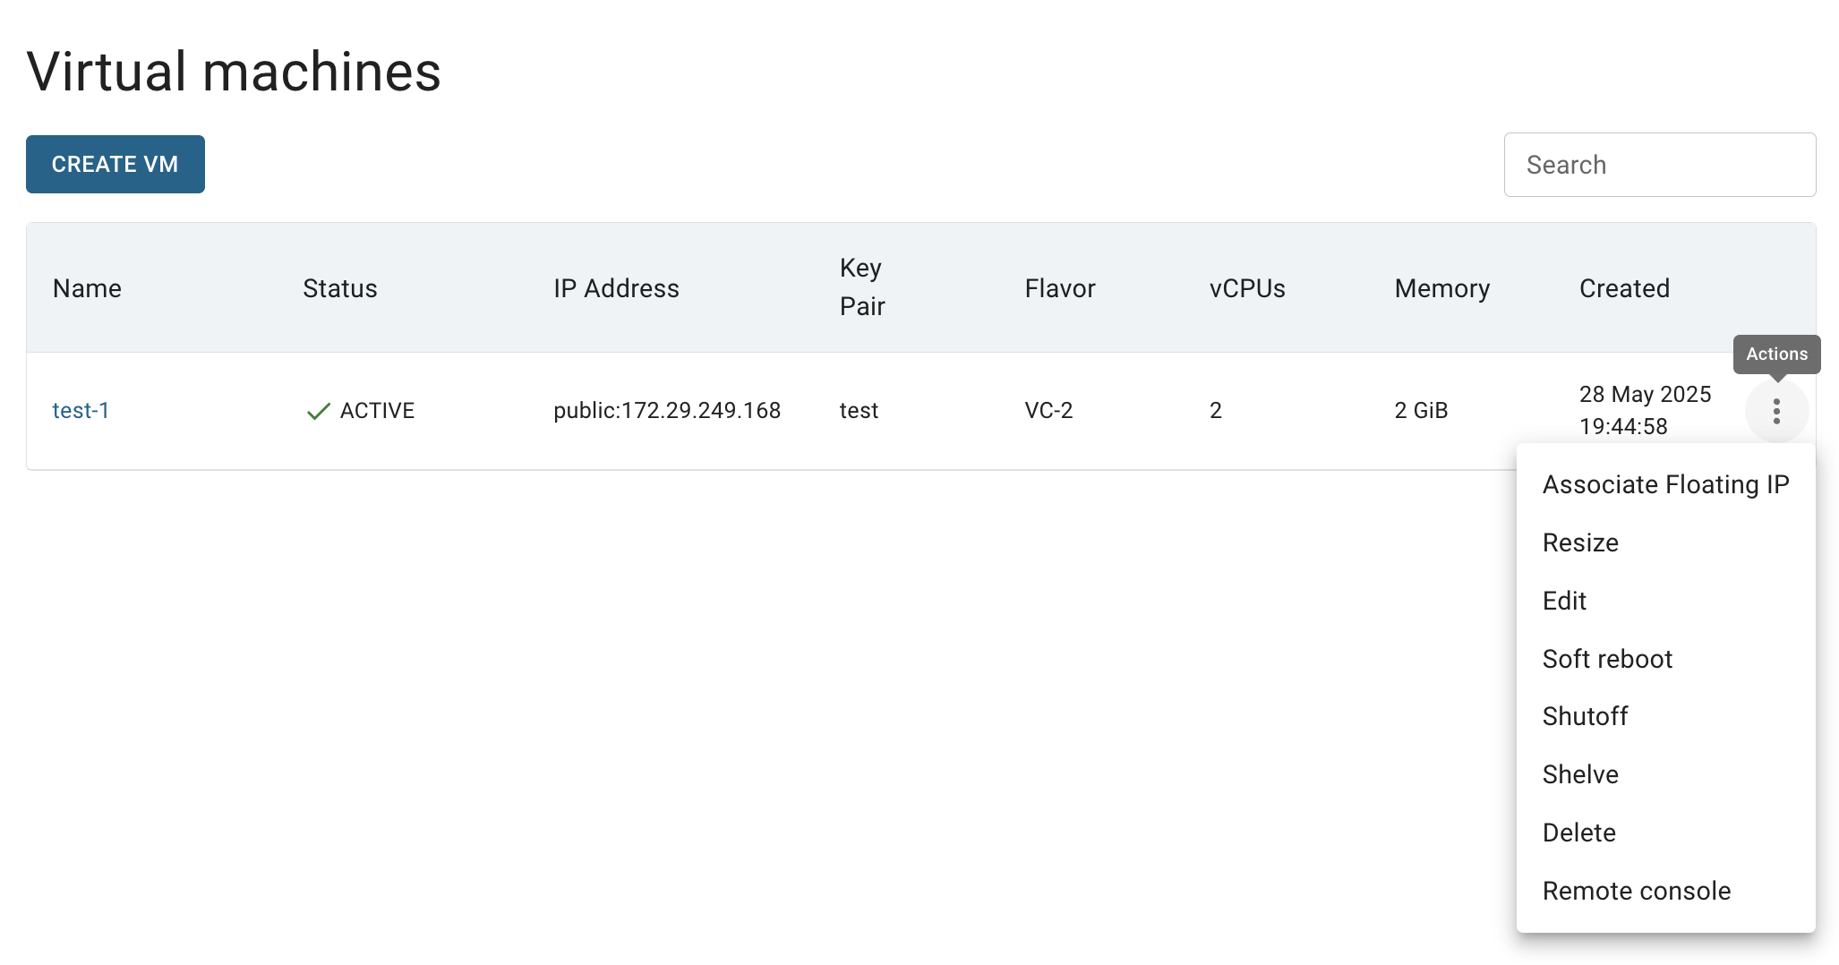This screenshot has width=1839, height=965.
Task: Select Associate Floating IP from menu
Action: (x=1665, y=484)
